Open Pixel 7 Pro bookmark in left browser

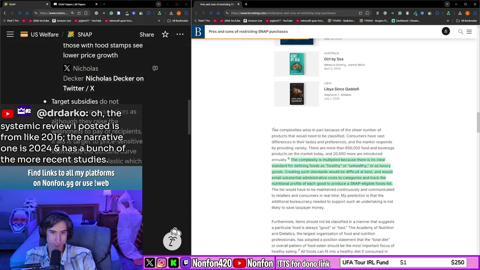pos(11,21)
